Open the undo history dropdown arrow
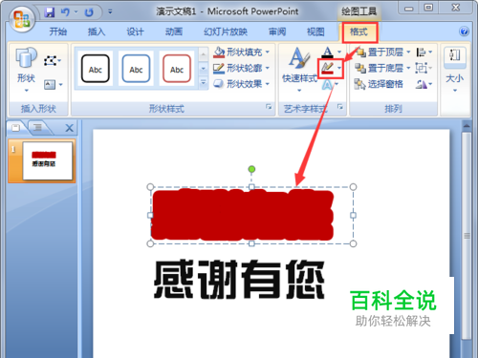This screenshot has height=358, width=478. (x=76, y=12)
